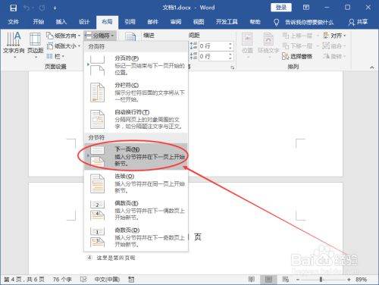
Task: Choose 下一页(N) section break
Action: coord(136,156)
